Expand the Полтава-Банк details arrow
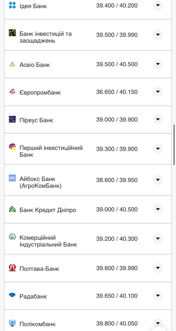Image resolution: width=176 pixels, height=331 pixels. (x=158, y=268)
